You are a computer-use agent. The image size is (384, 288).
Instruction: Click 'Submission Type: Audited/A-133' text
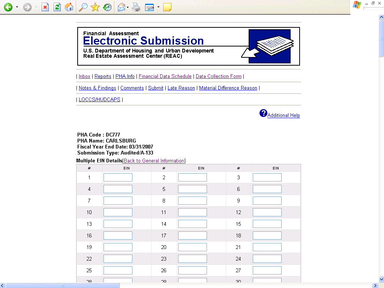coord(115,153)
